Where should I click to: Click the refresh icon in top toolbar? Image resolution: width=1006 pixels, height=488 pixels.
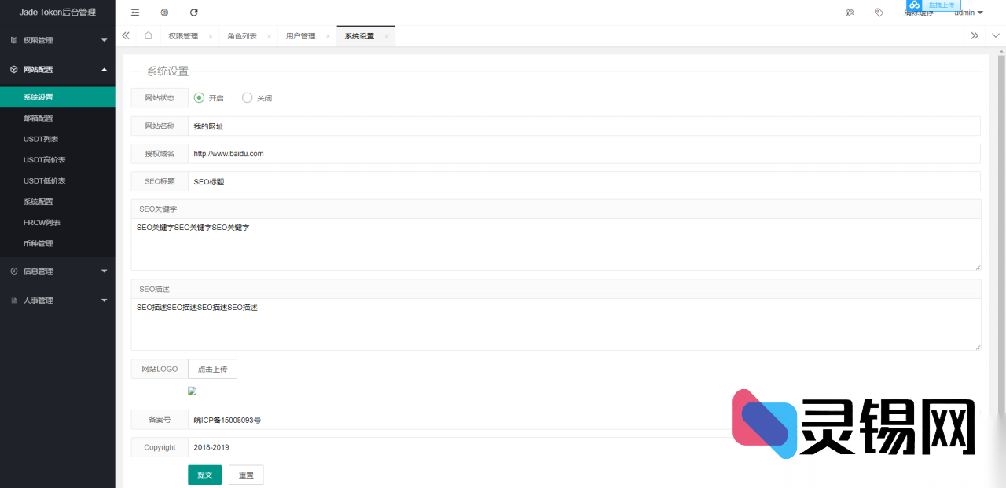[194, 13]
